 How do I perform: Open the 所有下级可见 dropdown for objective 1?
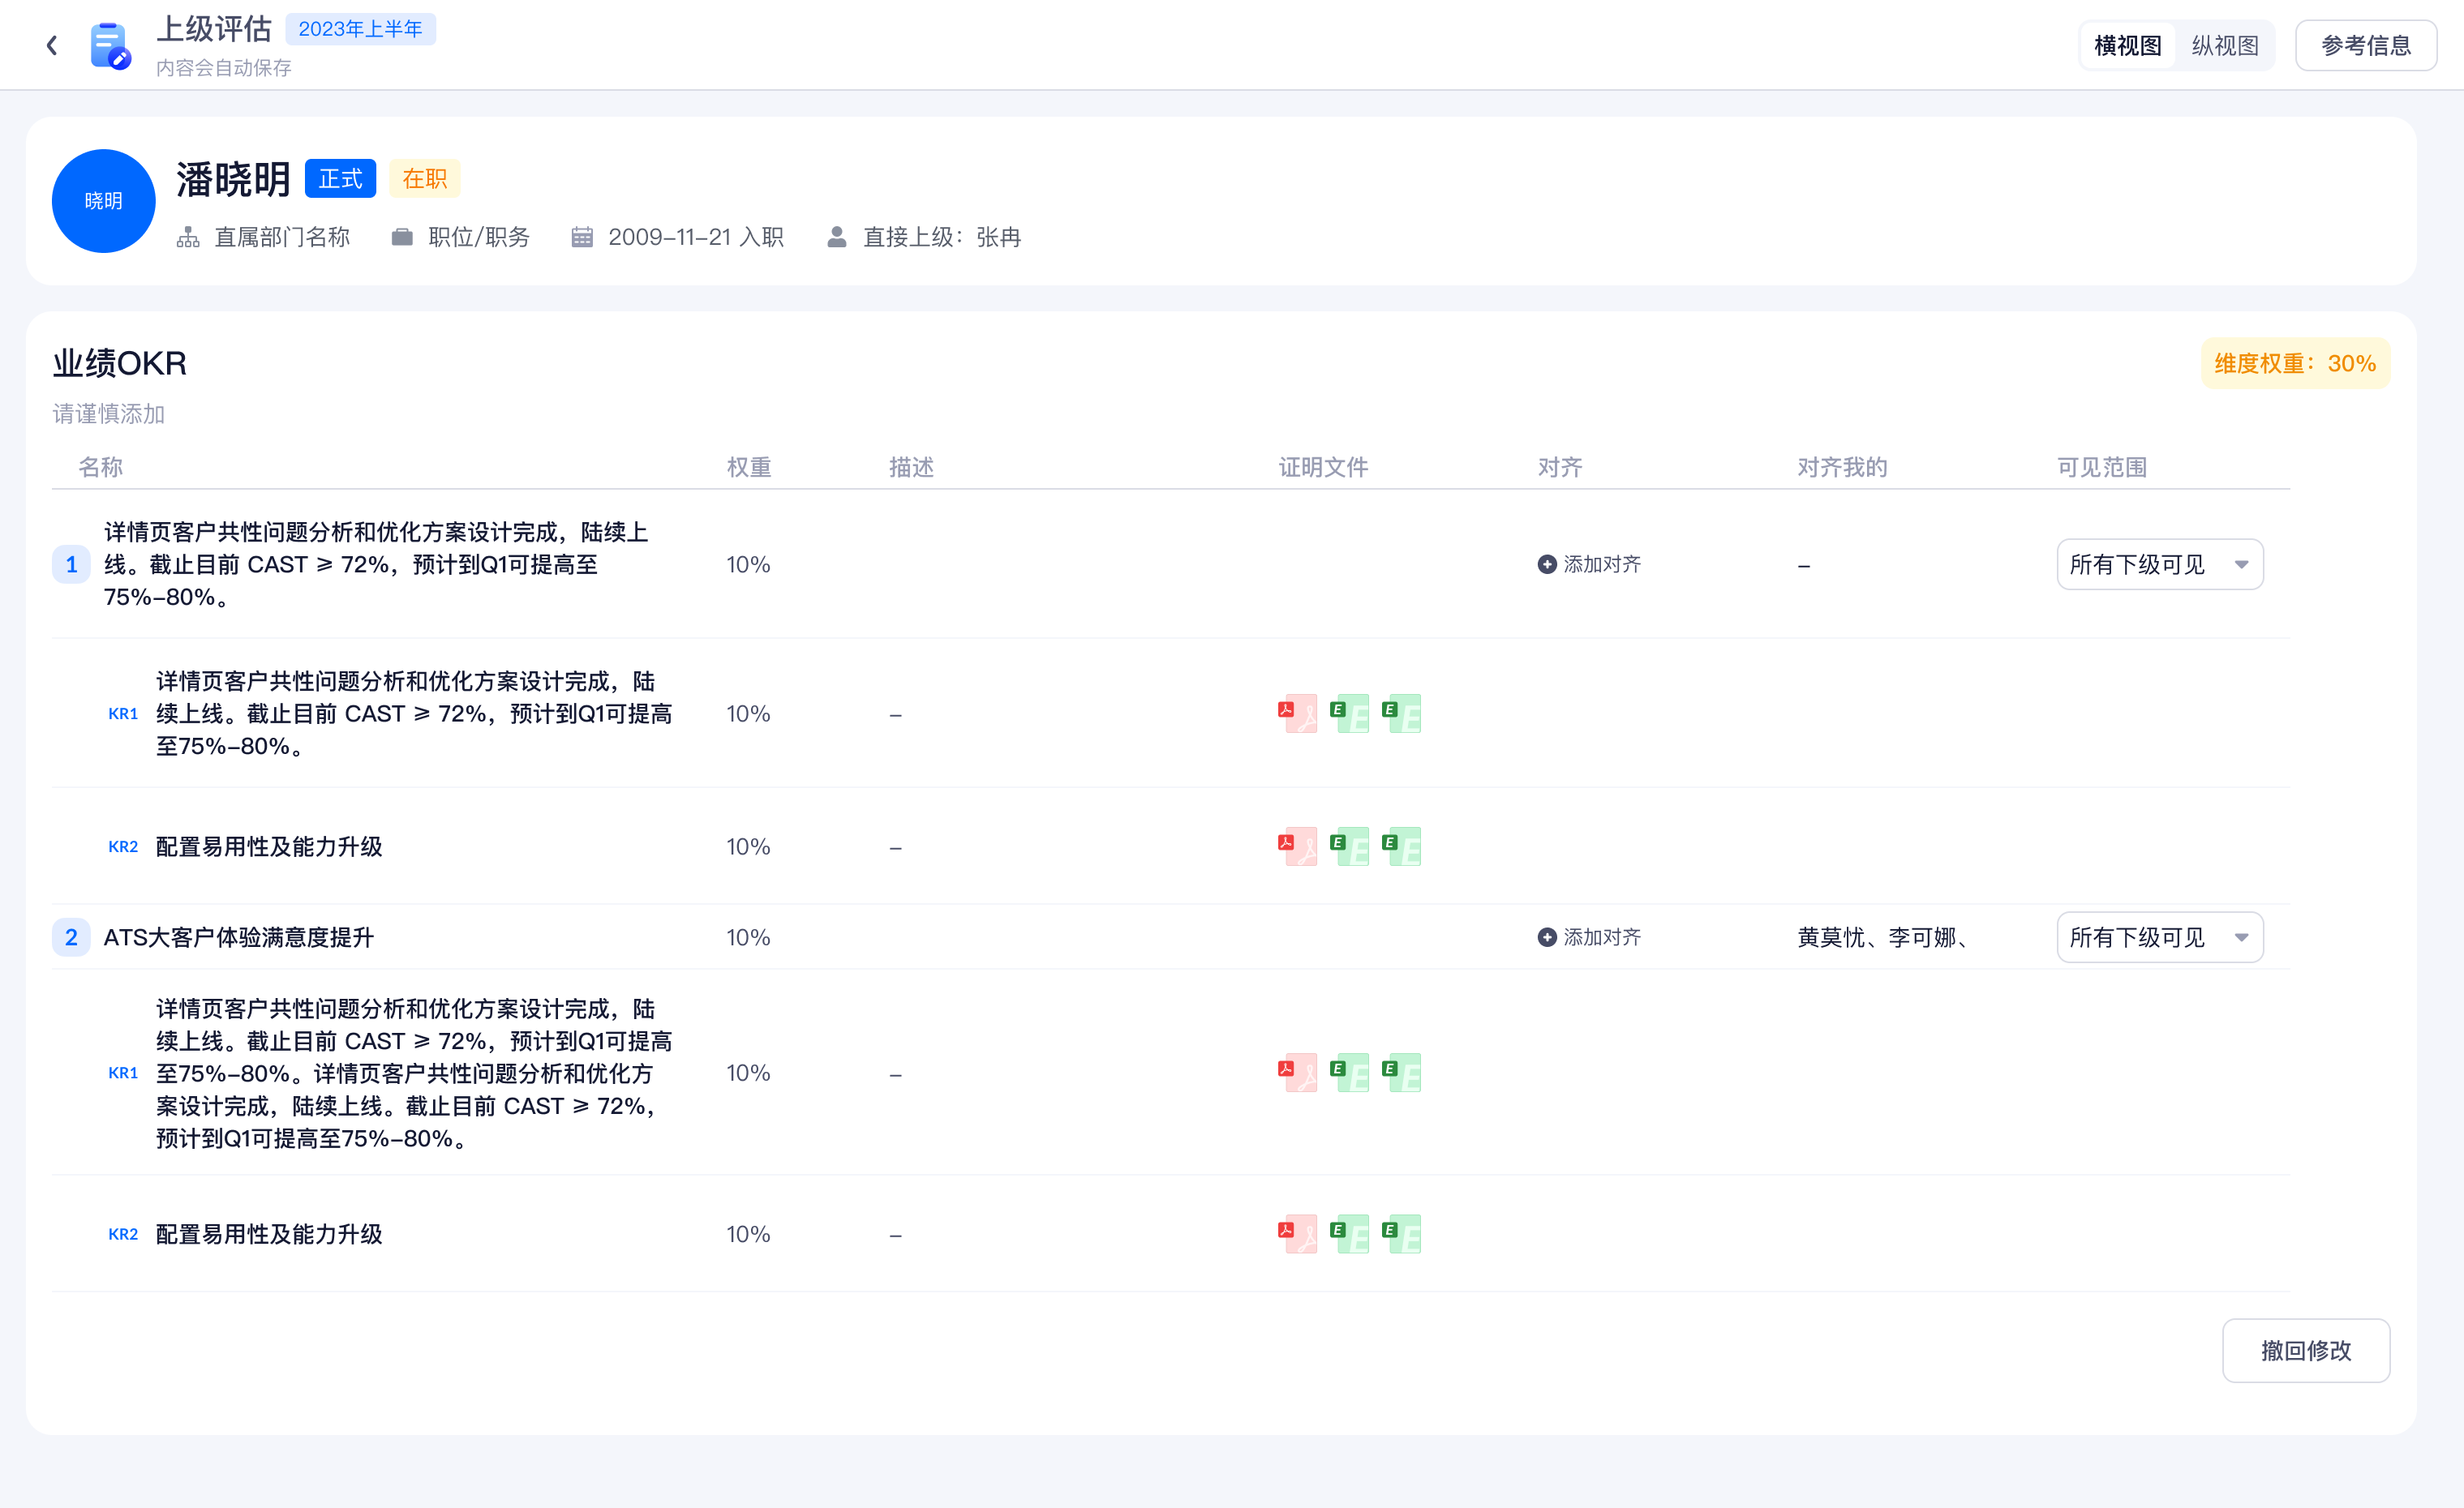(2159, 564)
